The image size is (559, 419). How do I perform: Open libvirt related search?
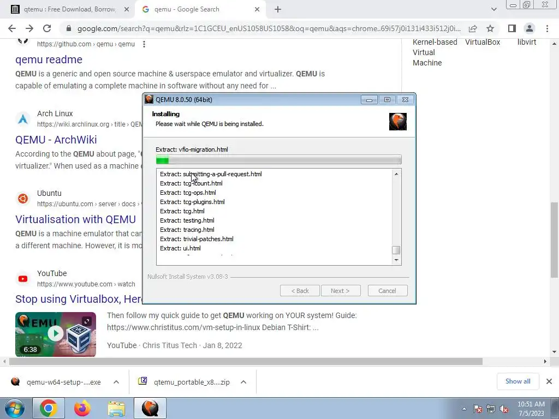pyautogui.click(x=527, y=42)
